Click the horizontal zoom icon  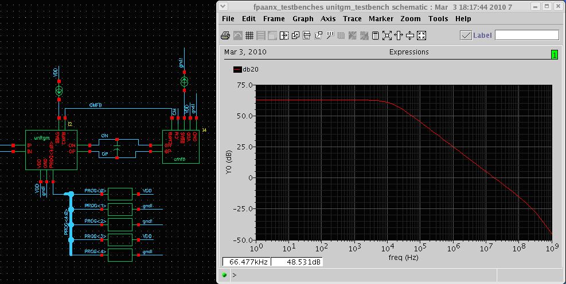(399, 35)
